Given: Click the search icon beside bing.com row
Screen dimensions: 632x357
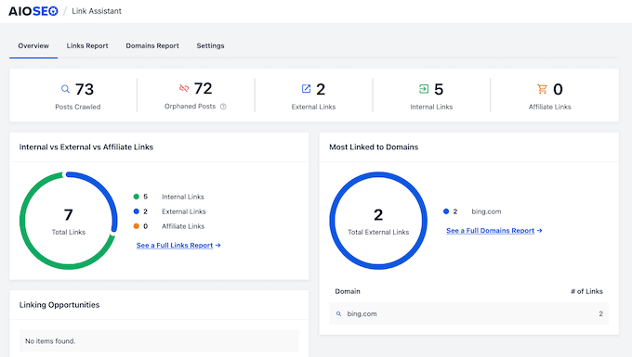Looking at the screenshot, I should point(338,313).
